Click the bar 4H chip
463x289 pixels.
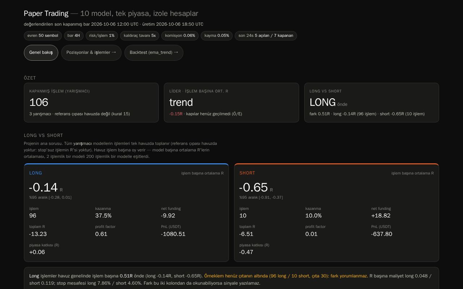[74, 36]
